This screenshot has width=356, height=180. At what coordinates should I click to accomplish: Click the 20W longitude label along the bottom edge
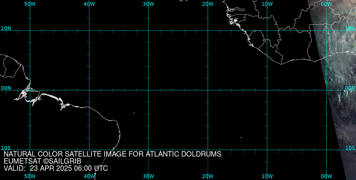pyautogui.click(x=208, y=176)
